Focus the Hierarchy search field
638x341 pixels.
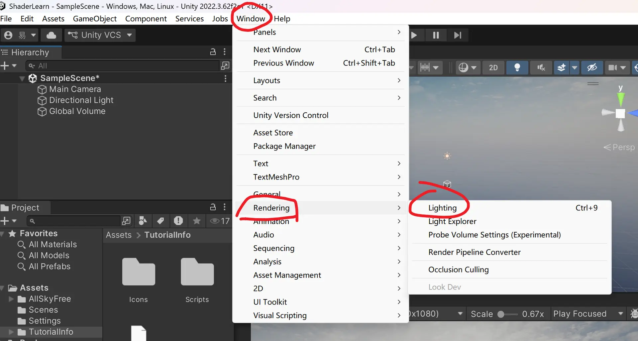(x=123, y=66)
